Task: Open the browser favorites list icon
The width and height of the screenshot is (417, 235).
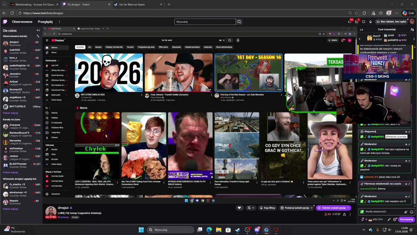Action: (381, 13)
